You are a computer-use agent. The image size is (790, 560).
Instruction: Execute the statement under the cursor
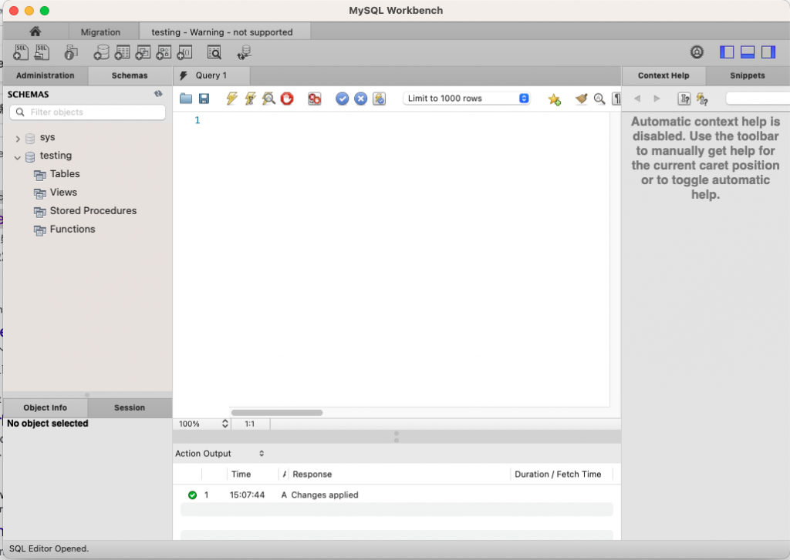point(251,98)
